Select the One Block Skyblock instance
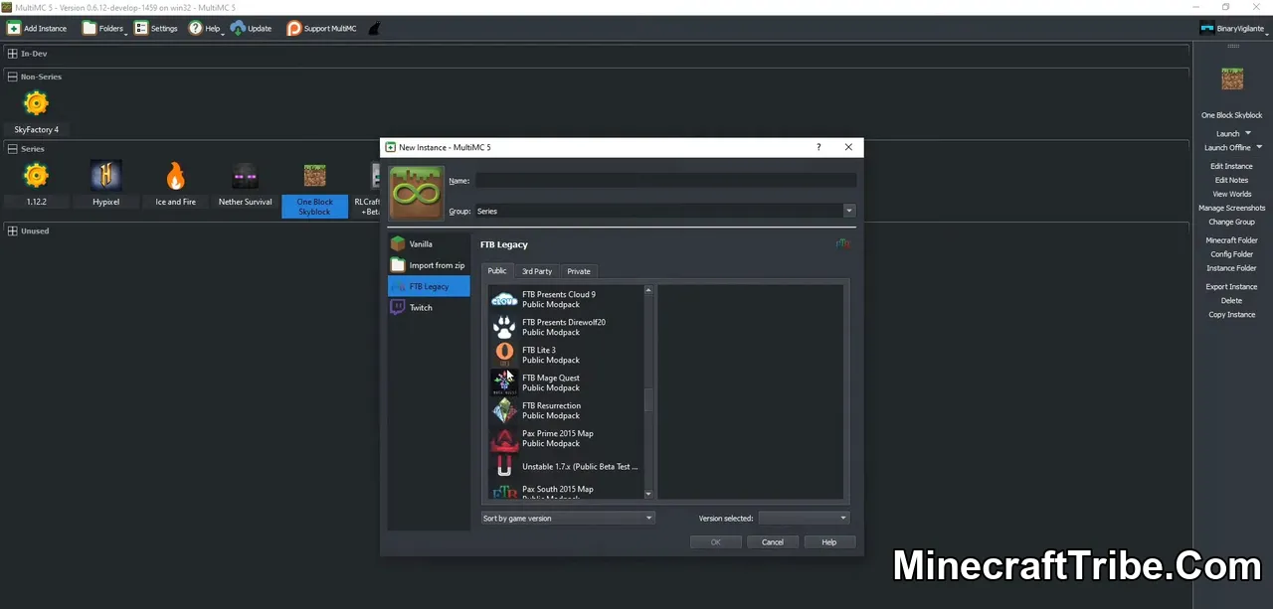 [314, 189]
